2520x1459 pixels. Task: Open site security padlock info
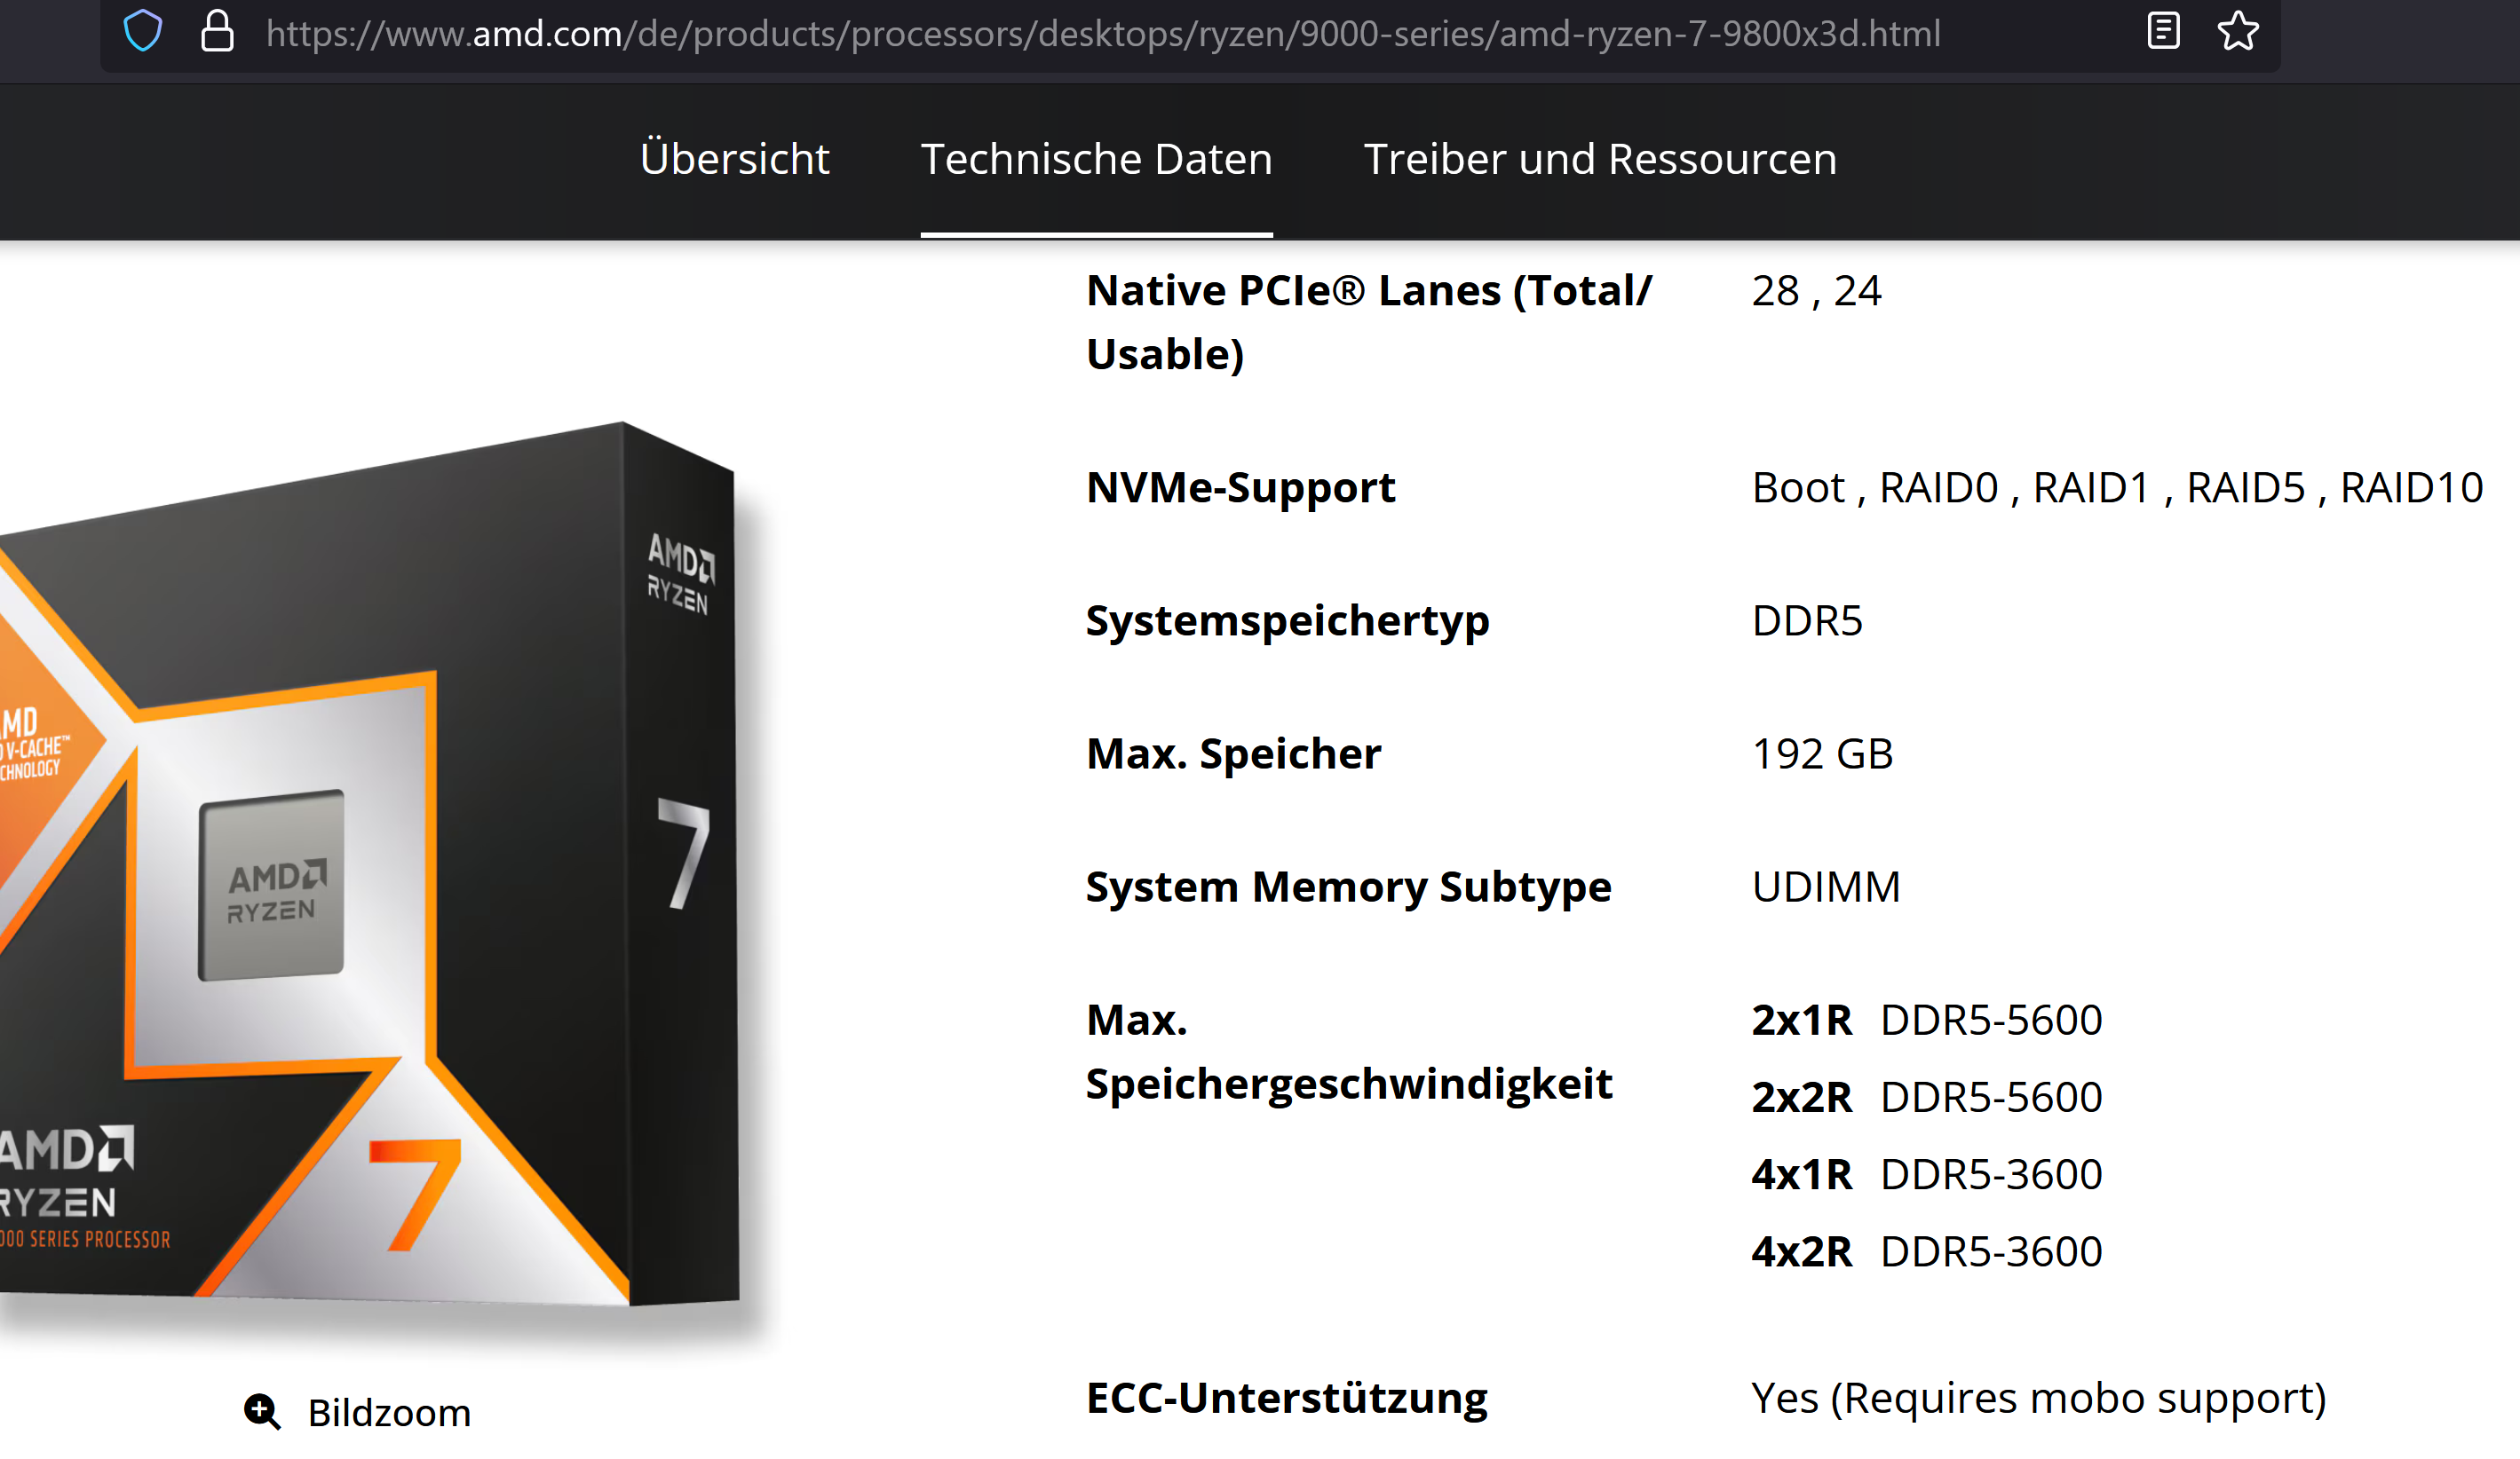[x=217, y=31]
